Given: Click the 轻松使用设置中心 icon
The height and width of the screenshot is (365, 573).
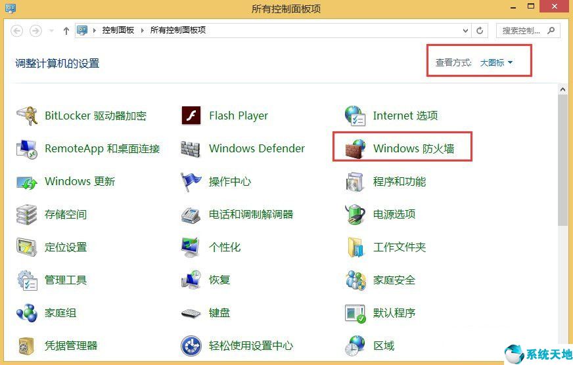Looking at the screenshot, I should pyautogui.click(x=191, y=346).
